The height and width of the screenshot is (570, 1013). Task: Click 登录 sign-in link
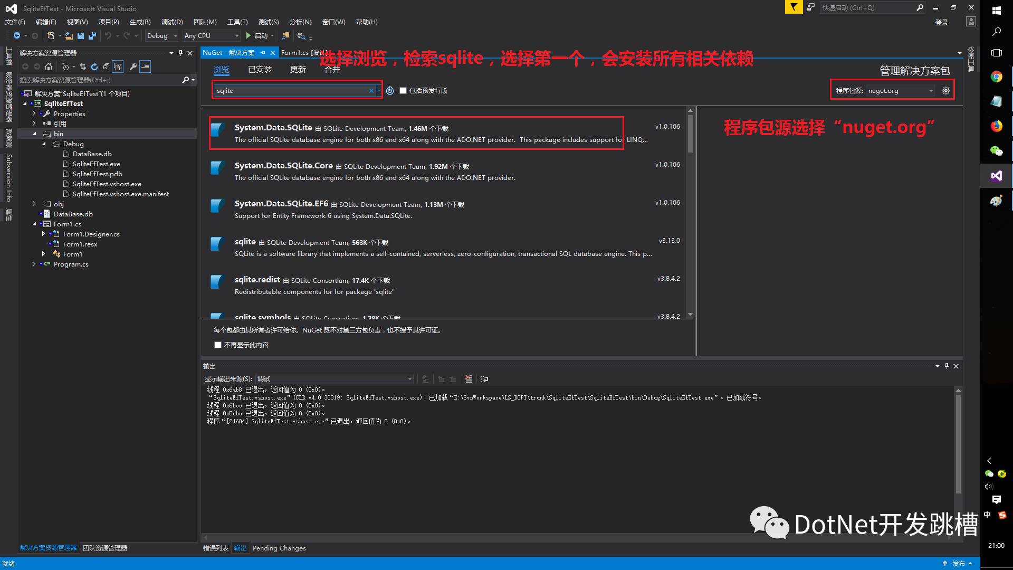pos(942,22)
